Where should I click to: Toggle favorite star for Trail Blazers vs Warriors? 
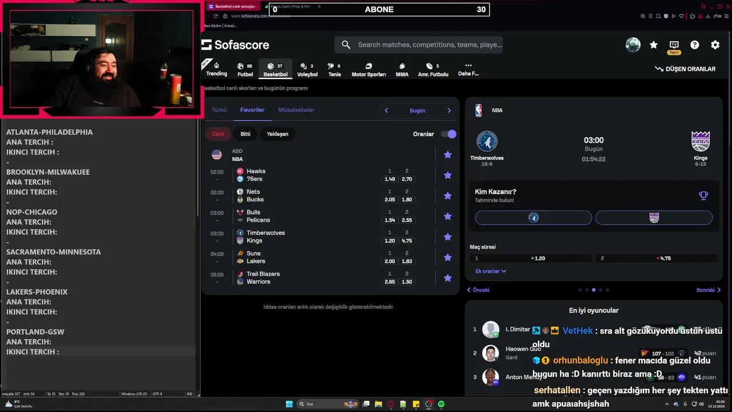click(x=448, y=278)
